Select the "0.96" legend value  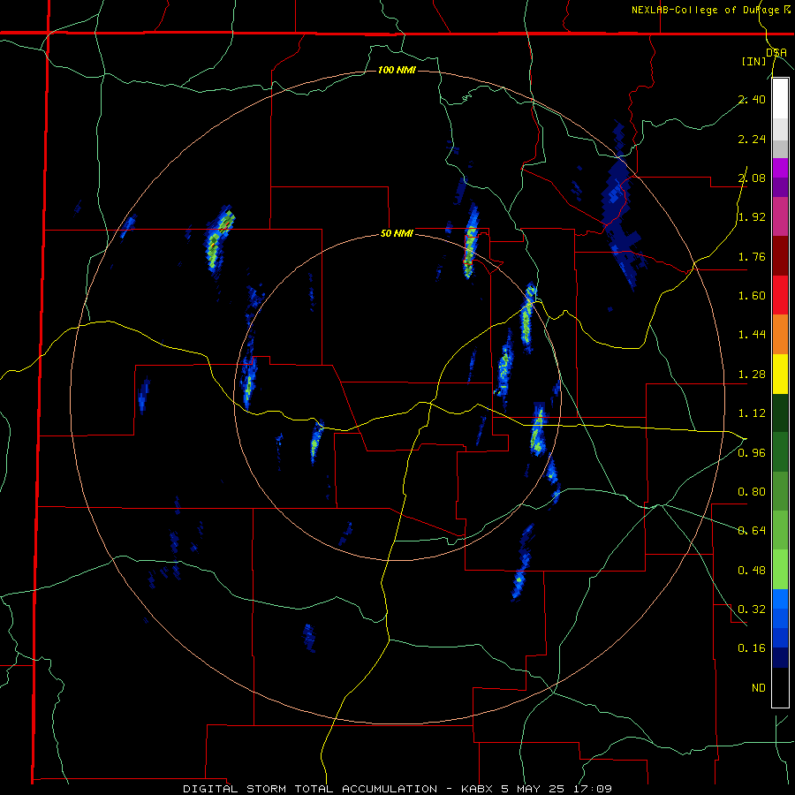tap(752, 453)
